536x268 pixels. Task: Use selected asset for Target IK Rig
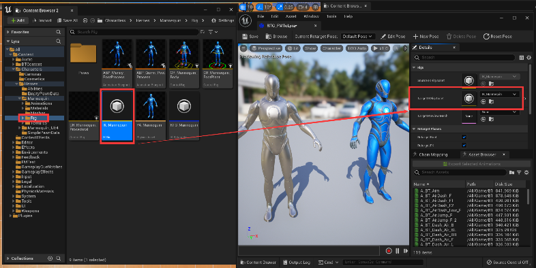(483, 101)
